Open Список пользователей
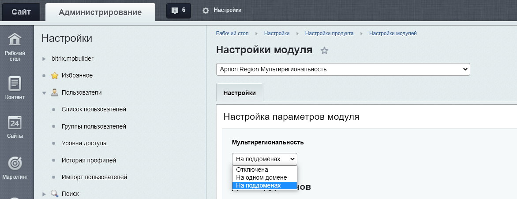Viewport: 517px width, 199px height. [x=94, y=109]
